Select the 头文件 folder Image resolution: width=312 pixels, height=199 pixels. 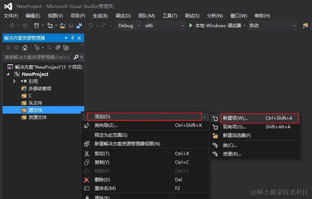tap(35, 103)
